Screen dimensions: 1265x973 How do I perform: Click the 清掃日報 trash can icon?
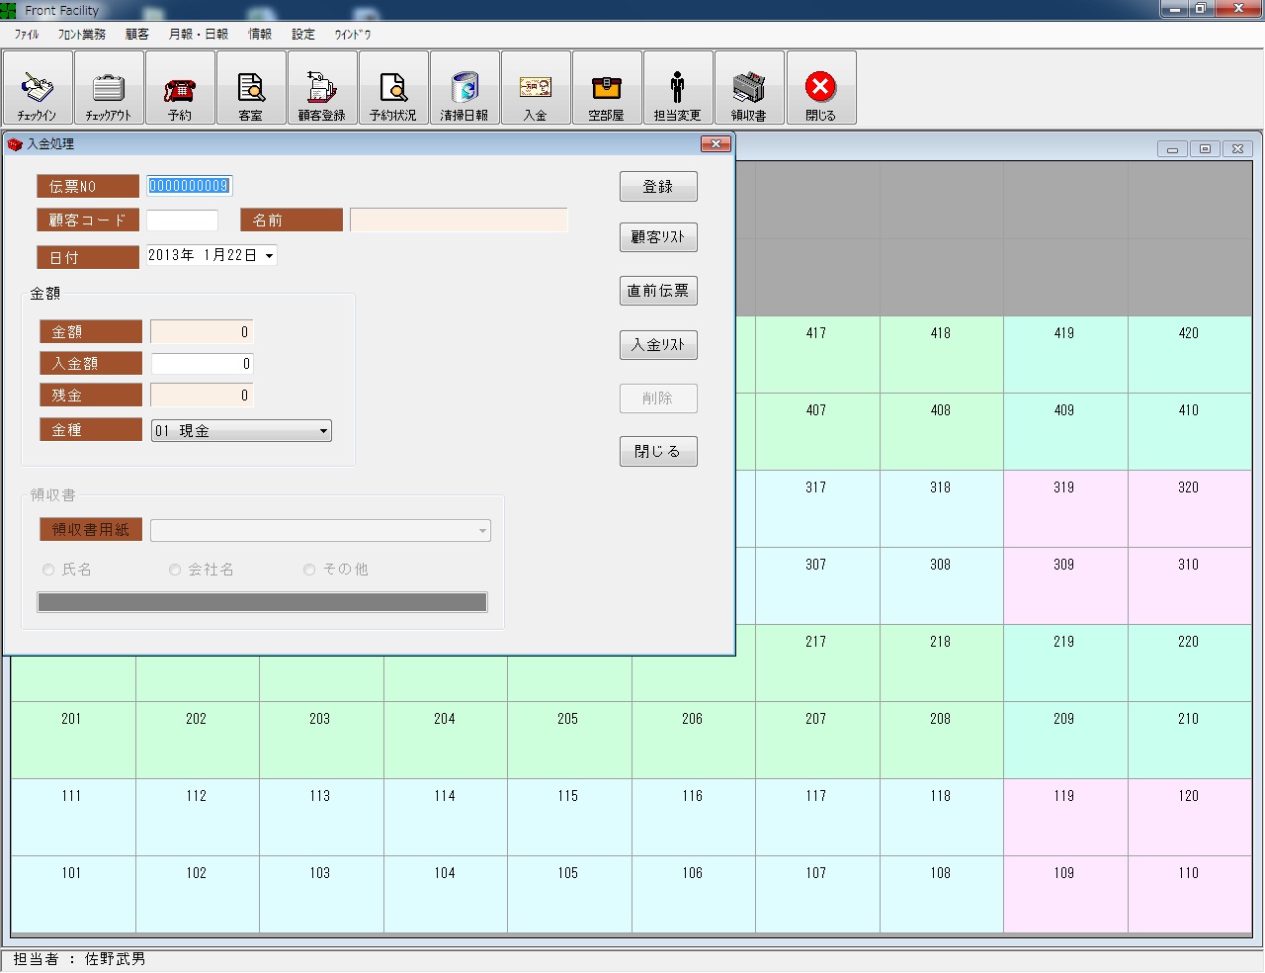point(464,88)
